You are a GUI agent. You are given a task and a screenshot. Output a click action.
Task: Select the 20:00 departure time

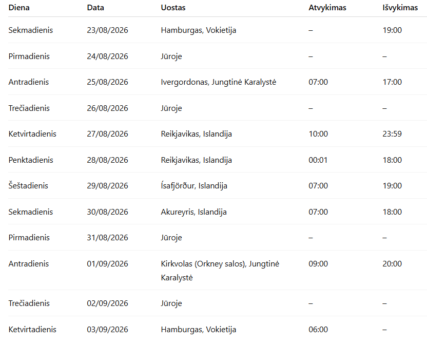point(392,264)
